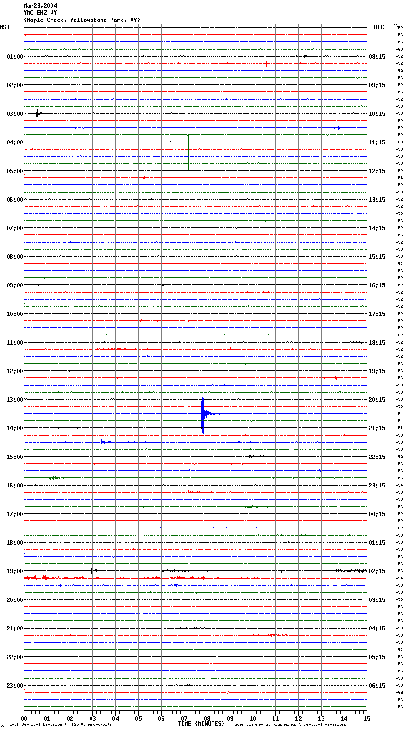Viewport: 405px width, 731px height.
Task: Click minute 15 on the bottom axis
Action: tap(367, 718)
